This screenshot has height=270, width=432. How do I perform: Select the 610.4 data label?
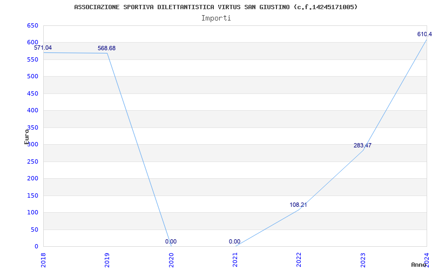[x=424, y=35]
